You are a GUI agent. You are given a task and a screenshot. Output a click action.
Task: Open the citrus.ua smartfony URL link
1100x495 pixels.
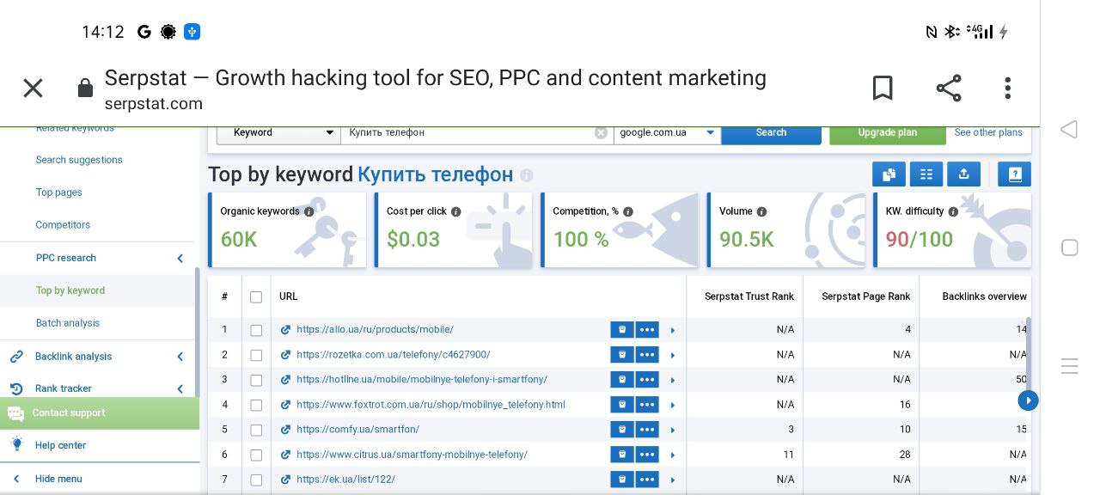tap(412, 455)
